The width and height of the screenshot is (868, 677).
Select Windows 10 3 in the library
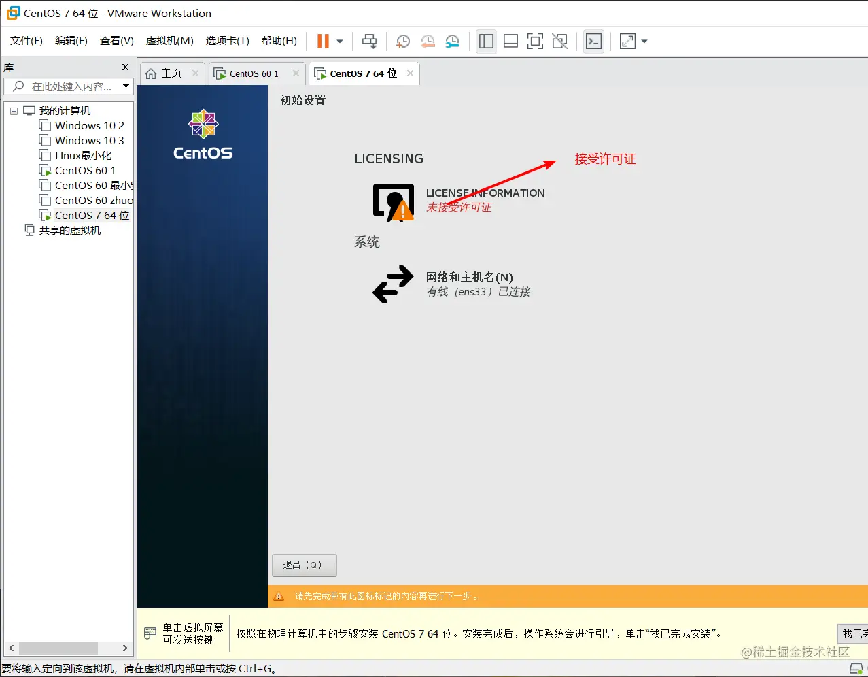[89, 141]
